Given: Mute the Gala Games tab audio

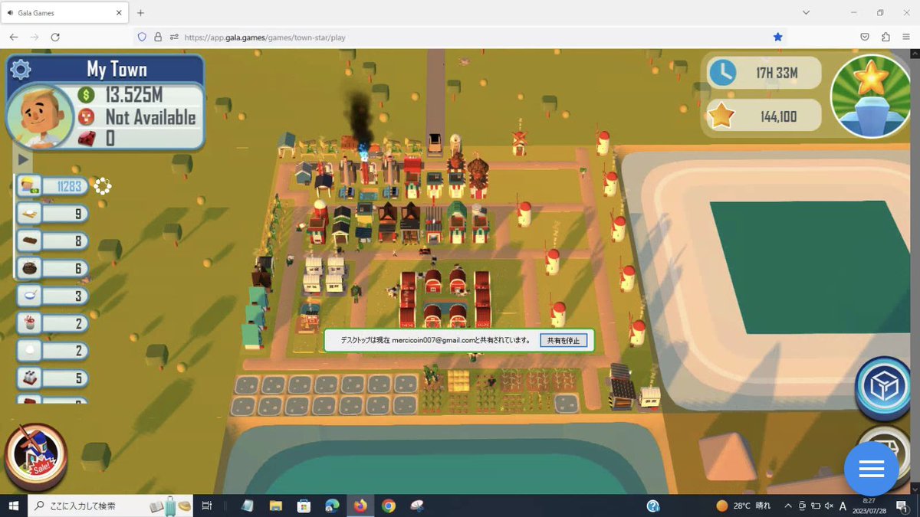Looking at the screenshot, I should (10, 13).
